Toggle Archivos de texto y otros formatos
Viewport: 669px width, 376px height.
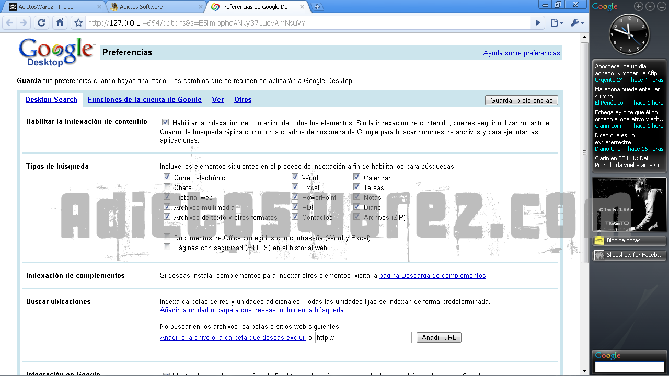pyautogui.click(x=167, y=217)
